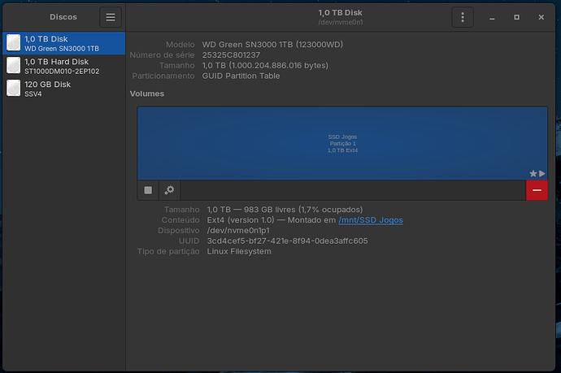Viewport: 561px width, 373px height.
Task: Click the drive icon of WD Green SN3000
Action: pos(14,42)
